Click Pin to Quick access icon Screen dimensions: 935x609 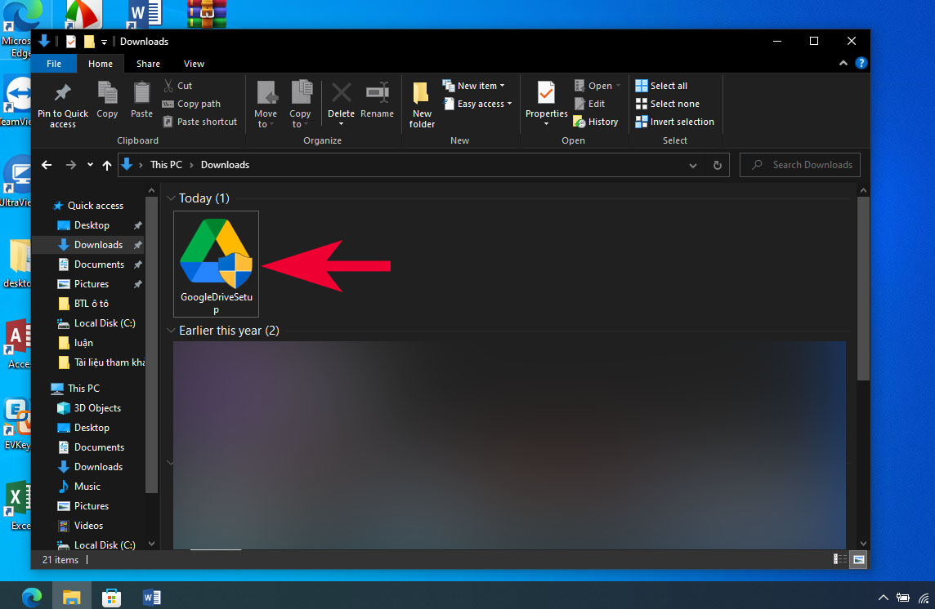click(x=63, y=93)
